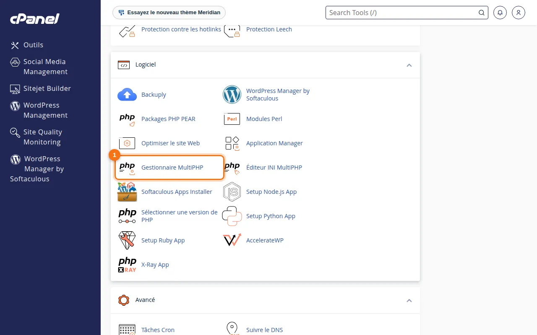Click the PHP X-Ray App icon
The image size is (537, 335).
click(127, 265)
